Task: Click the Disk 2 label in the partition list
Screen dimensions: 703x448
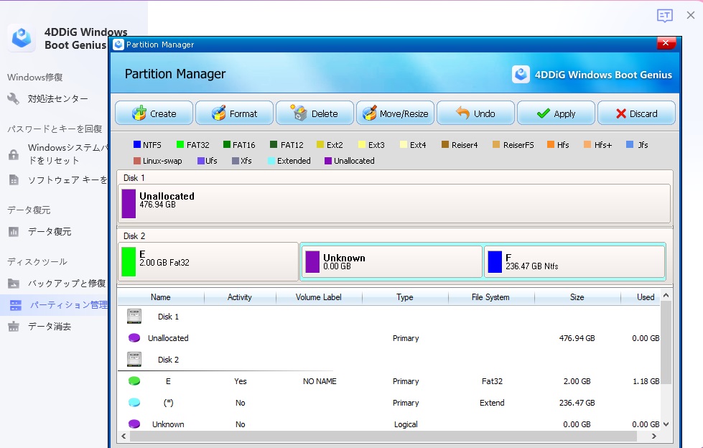Action: pyautogui.click(x=168, y=360)
